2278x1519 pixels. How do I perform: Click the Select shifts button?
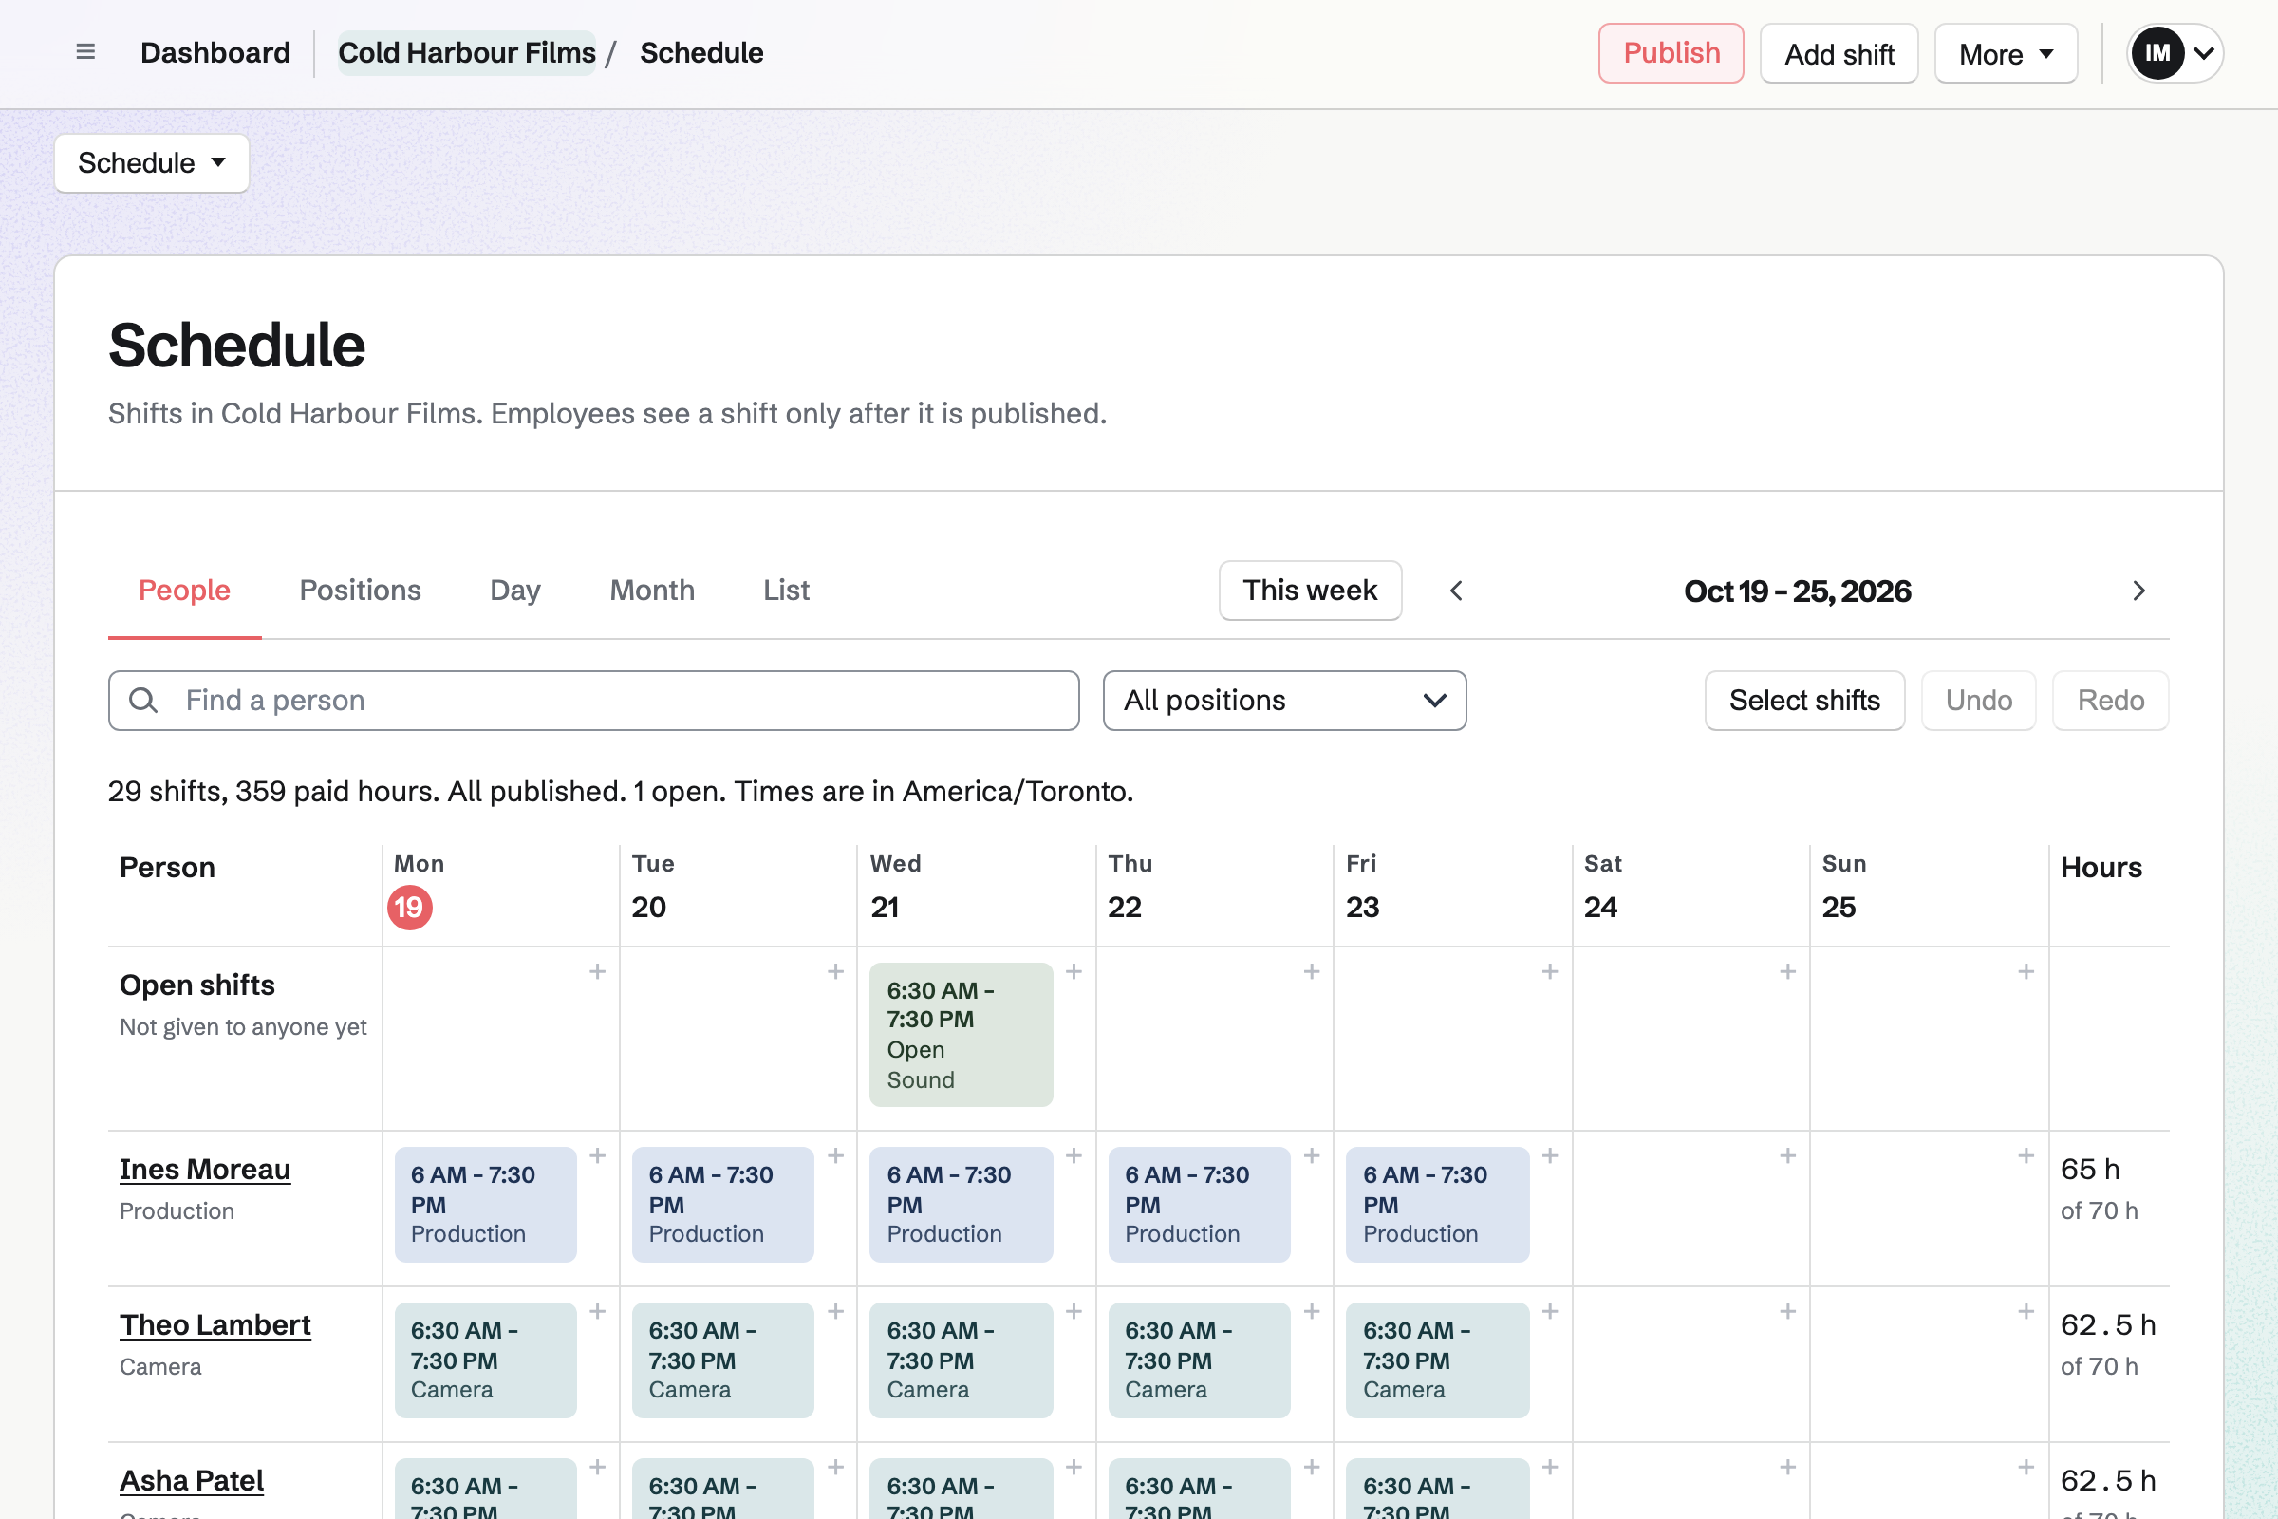pyautogui.click(x=1804, y=701)
